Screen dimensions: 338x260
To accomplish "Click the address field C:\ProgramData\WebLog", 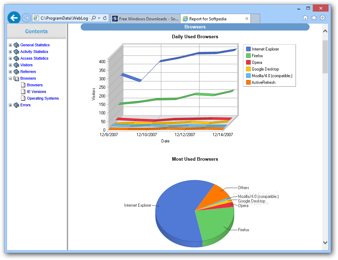I will click(64, 18).
